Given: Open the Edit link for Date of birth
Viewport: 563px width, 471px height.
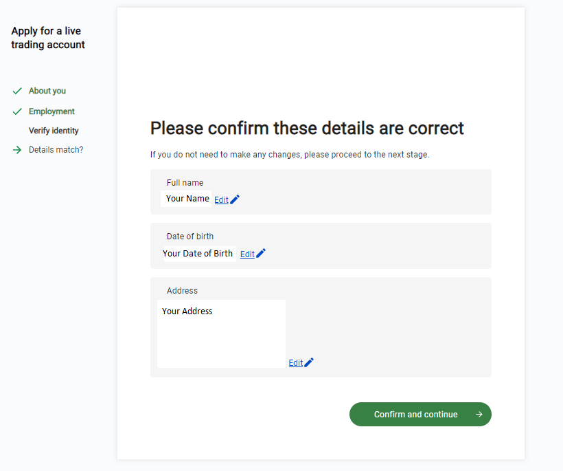Looking at the screenshot, I should pyautogui.click(x=247, y=254).
